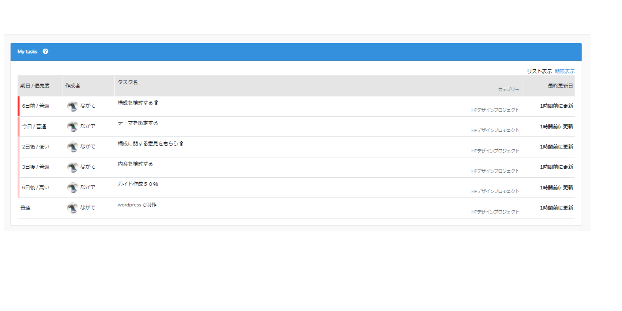622x311 pixels.
Task: Open task wordpressで制作
Action: pyautogui.click(x=137, y=204)
